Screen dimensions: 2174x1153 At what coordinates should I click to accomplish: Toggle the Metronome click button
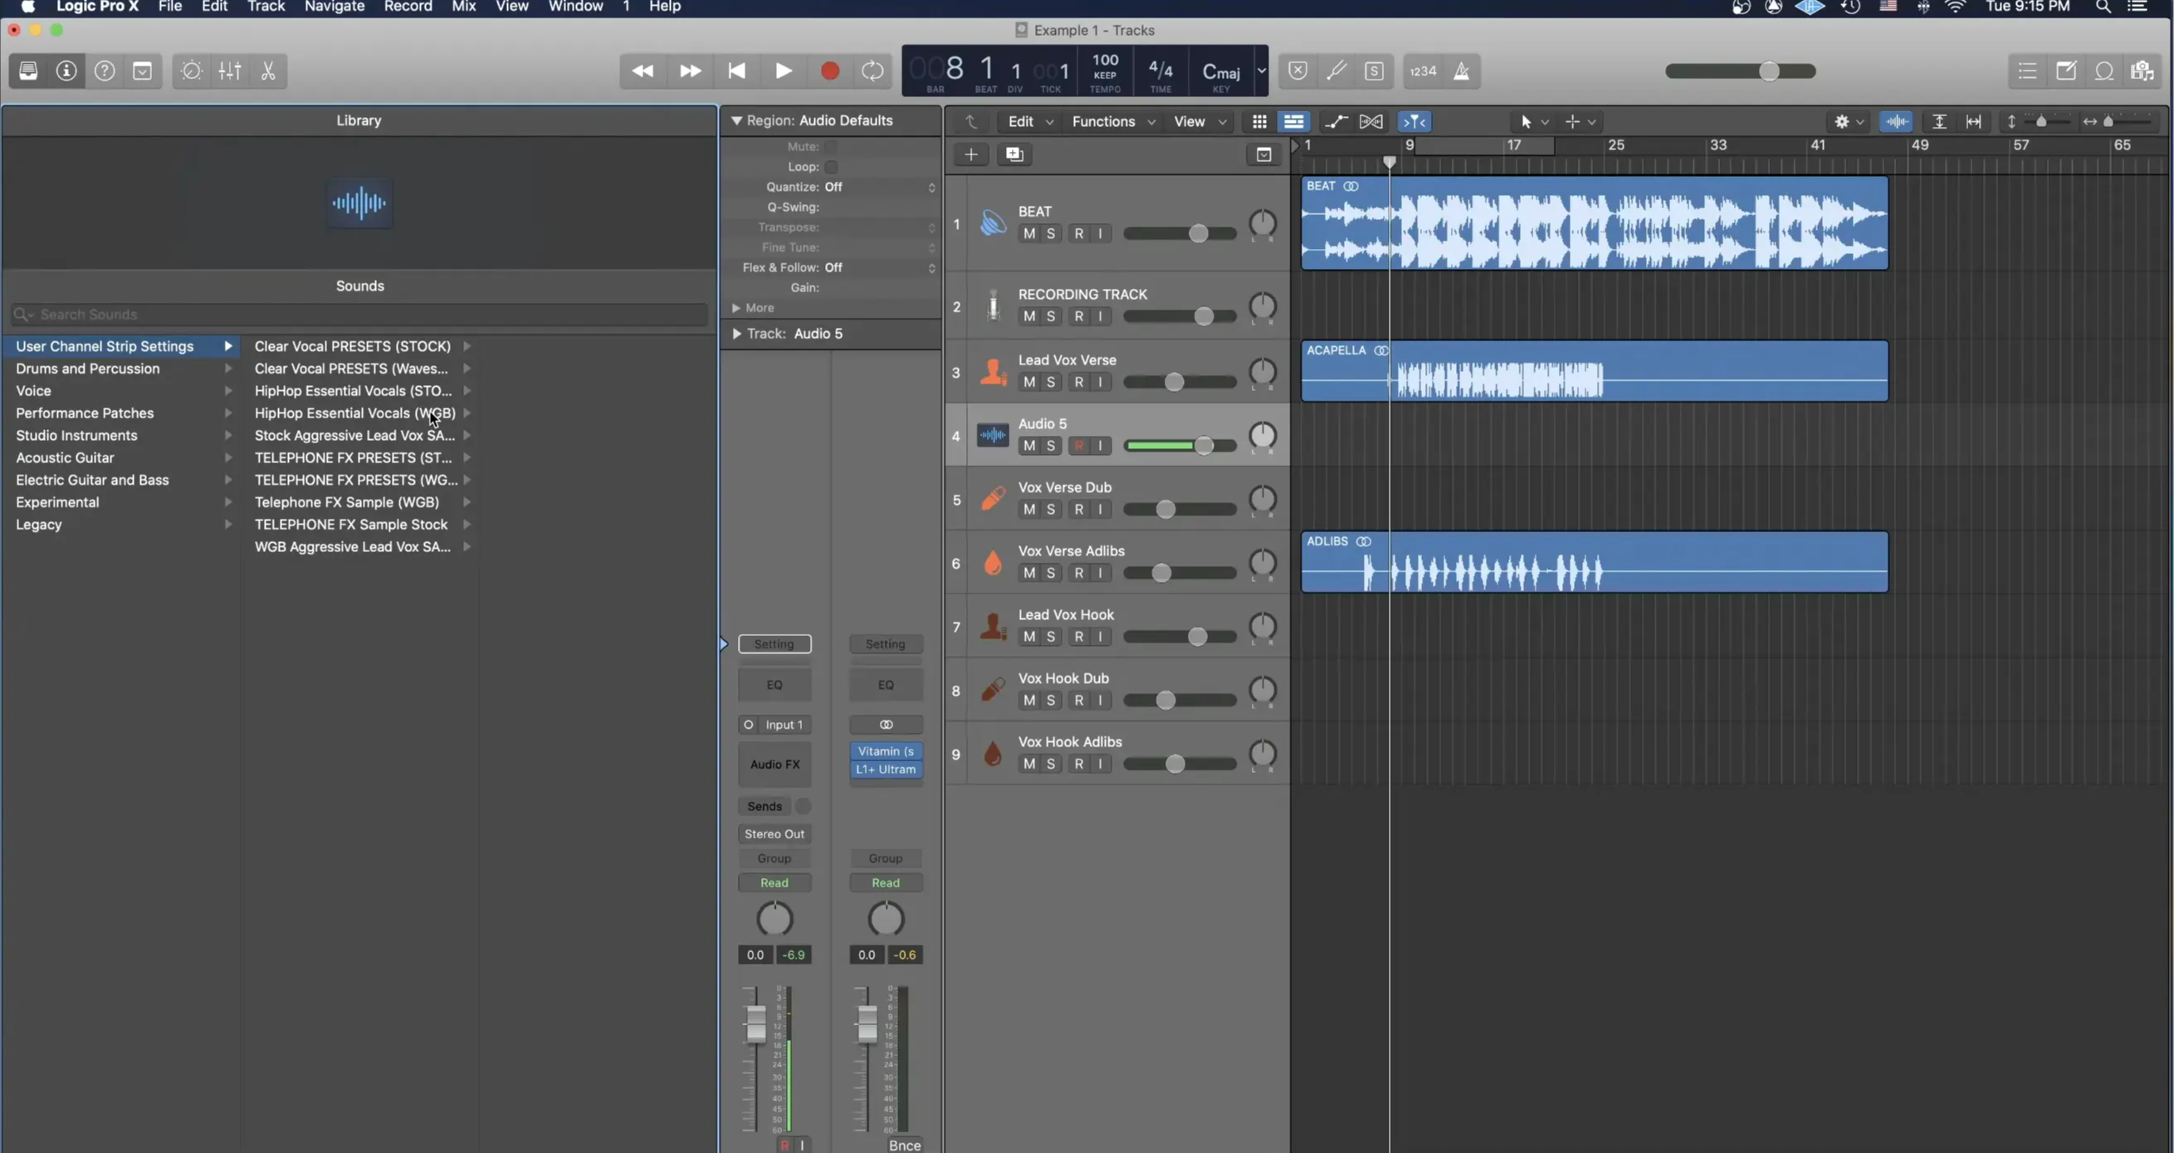tap(1462, 71)
